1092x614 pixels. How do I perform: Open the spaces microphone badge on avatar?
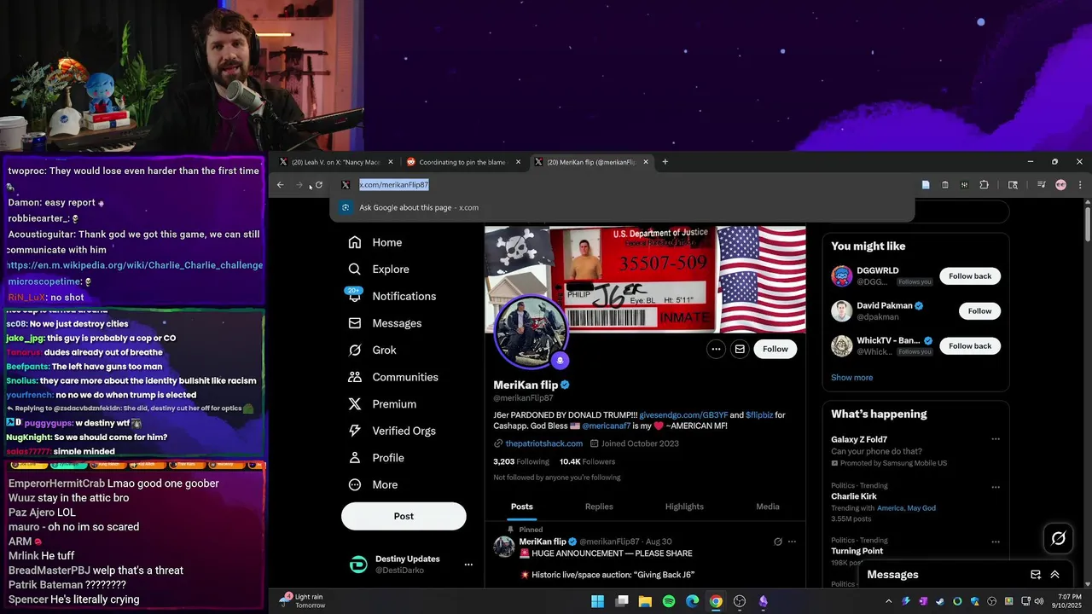[x=560, y=361]
